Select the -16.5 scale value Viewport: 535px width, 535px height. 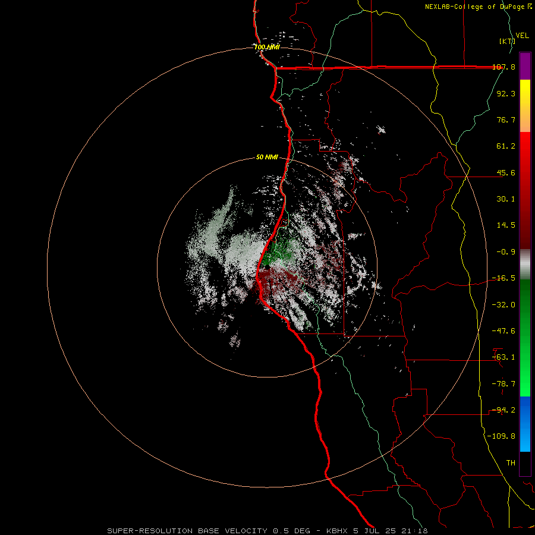click(x=504, y=278)
